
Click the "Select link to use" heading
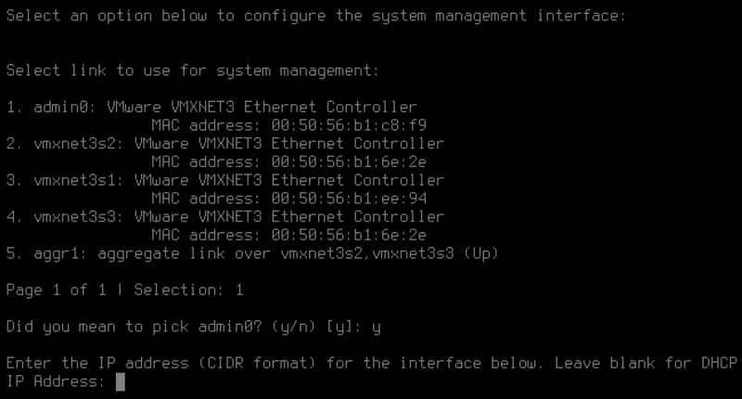click(x=193, y=71)
